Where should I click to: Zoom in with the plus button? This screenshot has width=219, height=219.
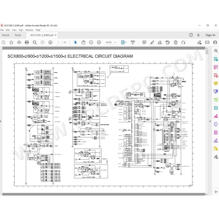[99, 42]
